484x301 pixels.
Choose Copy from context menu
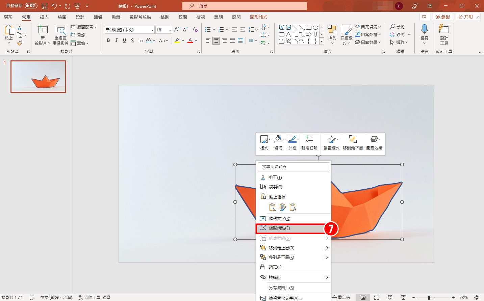[x=293, y=187]
